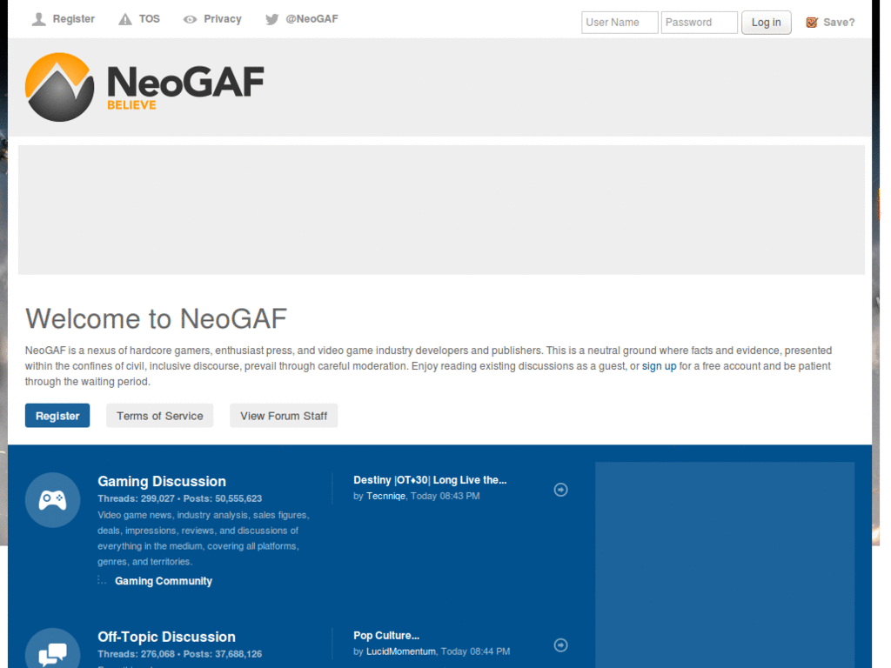Click View Forum Staff button

tap(284, 416)
